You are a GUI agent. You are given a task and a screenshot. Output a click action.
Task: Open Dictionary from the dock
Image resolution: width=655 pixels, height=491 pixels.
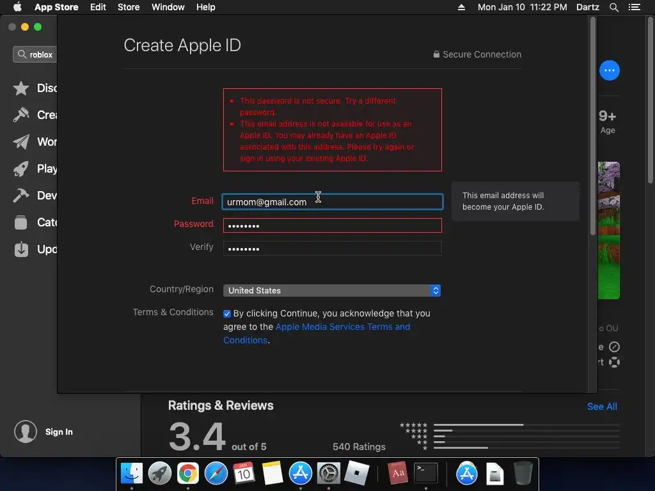click(397, 474)
